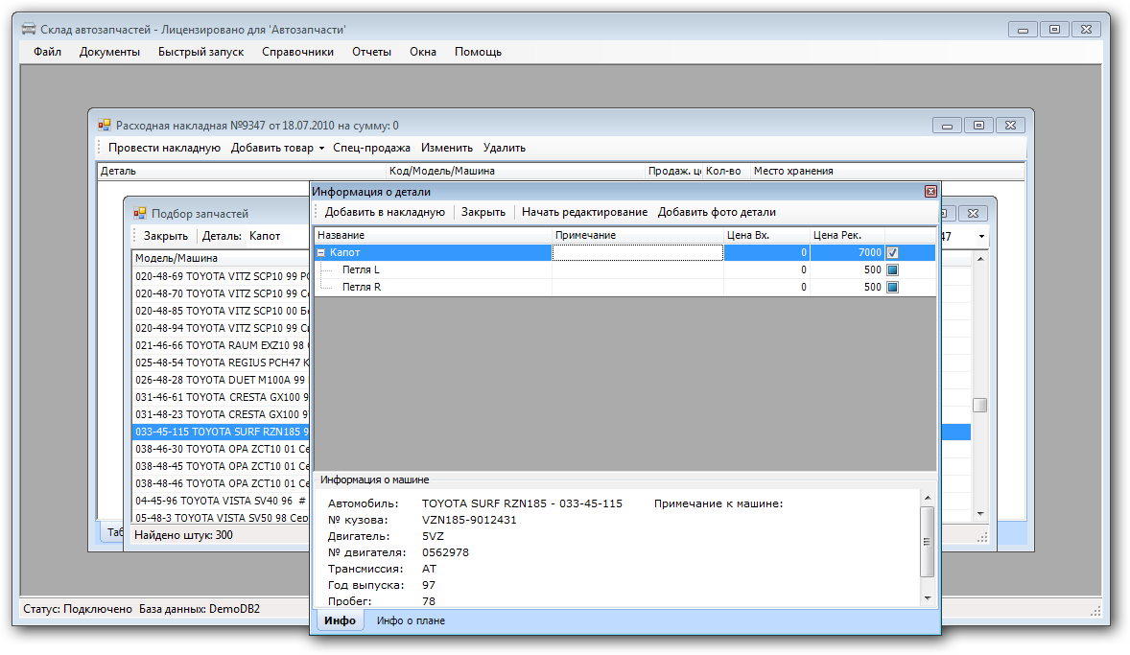This screenshot has height=655, width=1130.
Task: Open the Добавить товар dropdown arrow
Action: [321, 149]
